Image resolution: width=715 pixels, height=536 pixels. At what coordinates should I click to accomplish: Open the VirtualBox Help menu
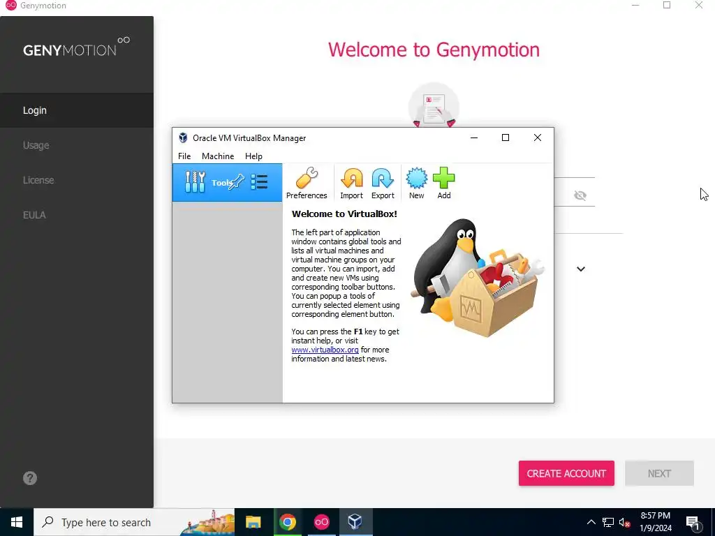[x=253, y=156]
